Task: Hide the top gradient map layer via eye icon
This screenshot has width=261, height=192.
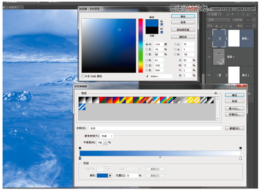Action: (x=209, y=39)
